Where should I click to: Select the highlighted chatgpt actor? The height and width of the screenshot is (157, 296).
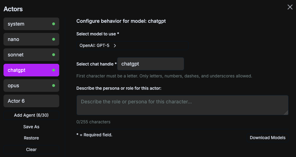coord(28,70)
